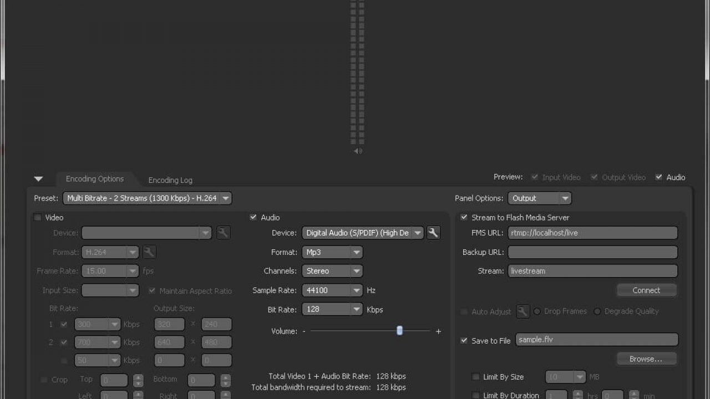This screenshot has height=399, width=710.
Task: Collapse the encoding panel with triangle arrow
Action: click(x=38, y=179)
